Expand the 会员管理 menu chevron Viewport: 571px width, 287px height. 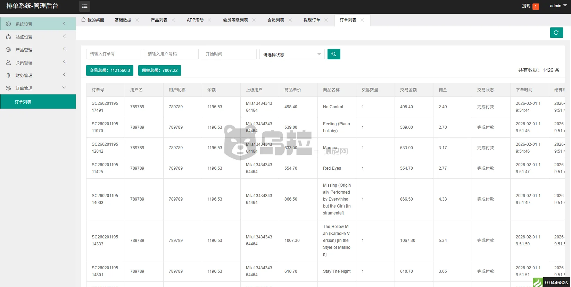[64, 62]
